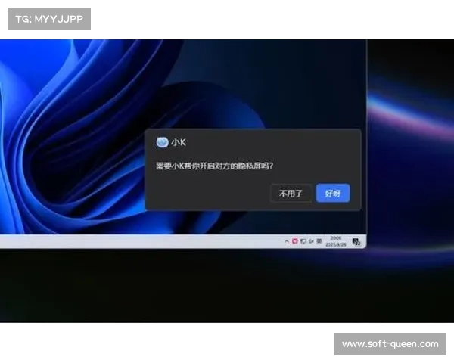The height and width of the screenshot is (363, 454).
Task: Click the input method tray icon
Action: point(318,241)
